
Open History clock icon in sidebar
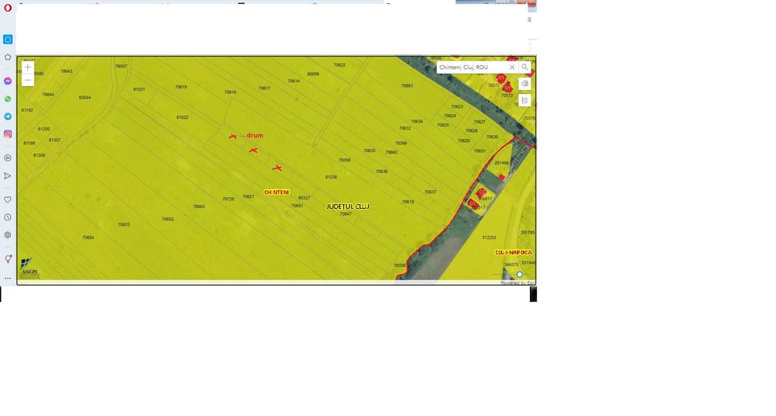tap(8, 217)
